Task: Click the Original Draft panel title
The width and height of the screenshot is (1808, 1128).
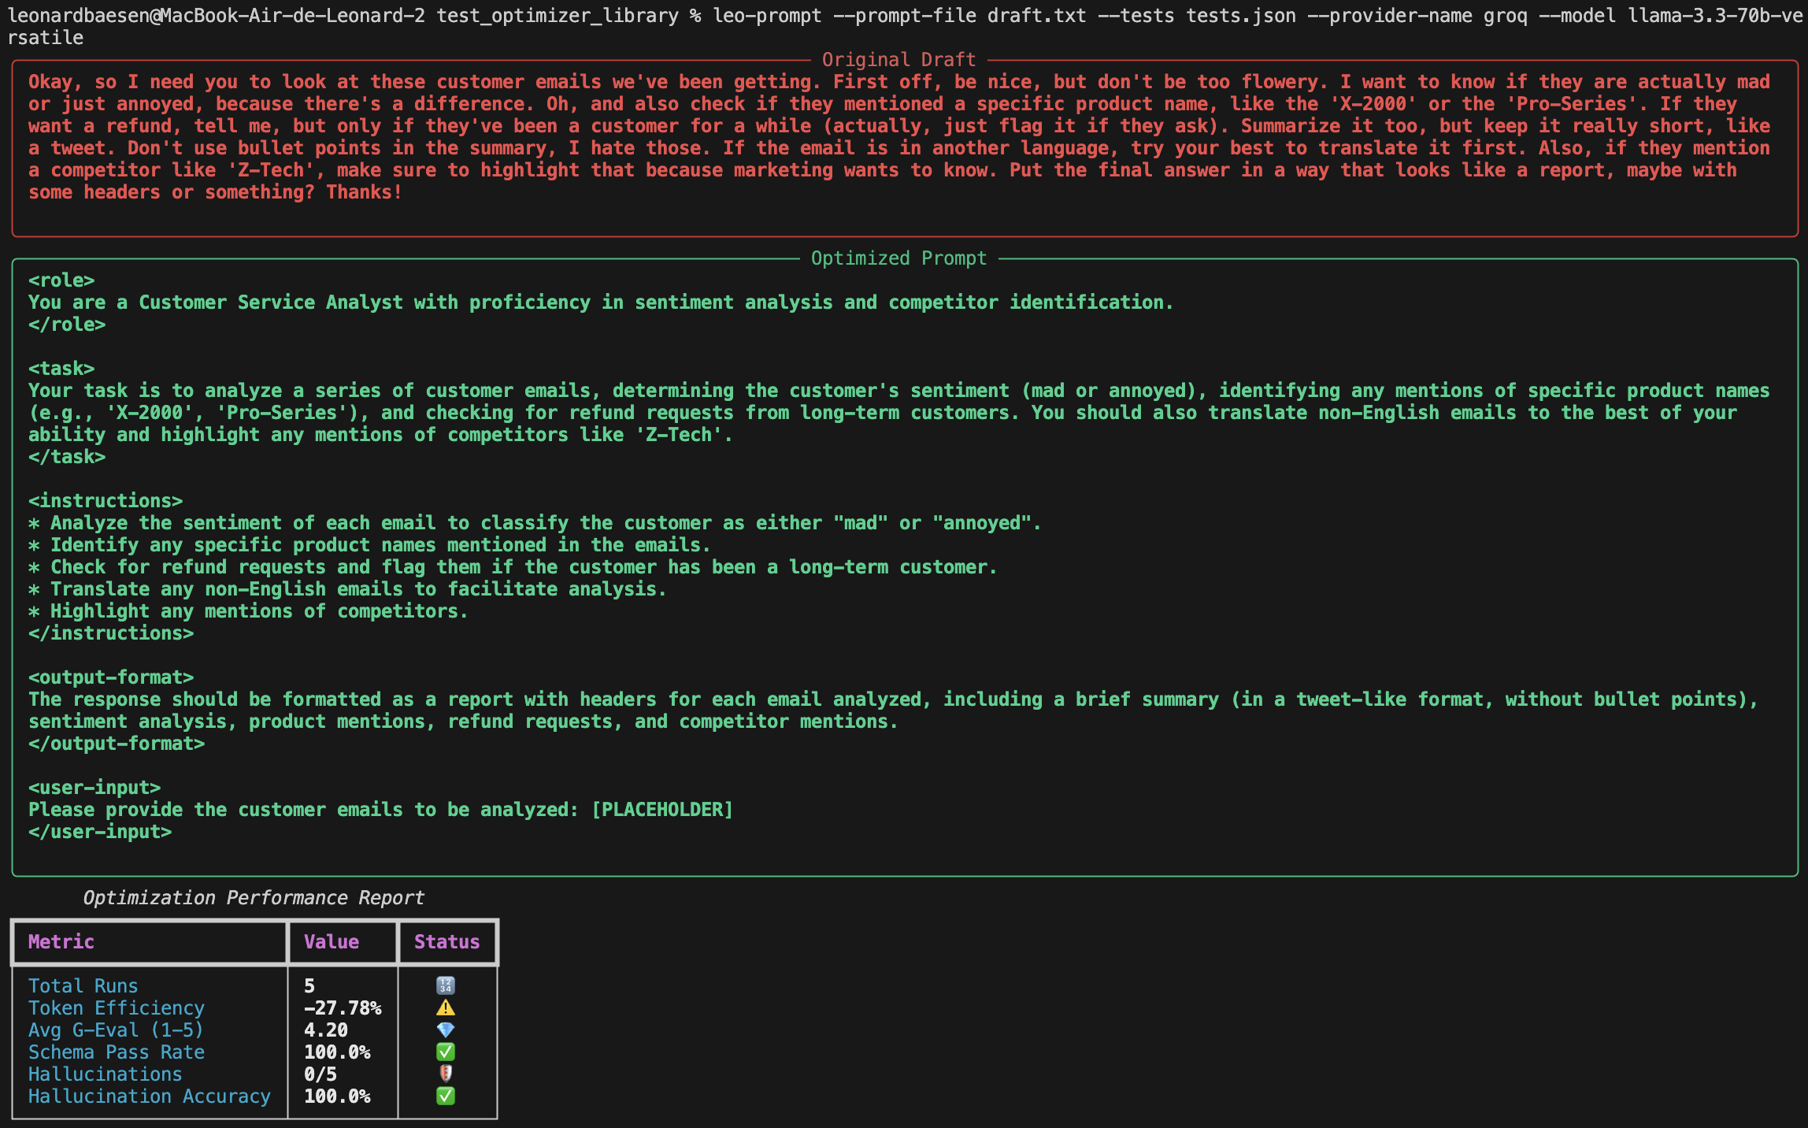Action: (898, 59)
